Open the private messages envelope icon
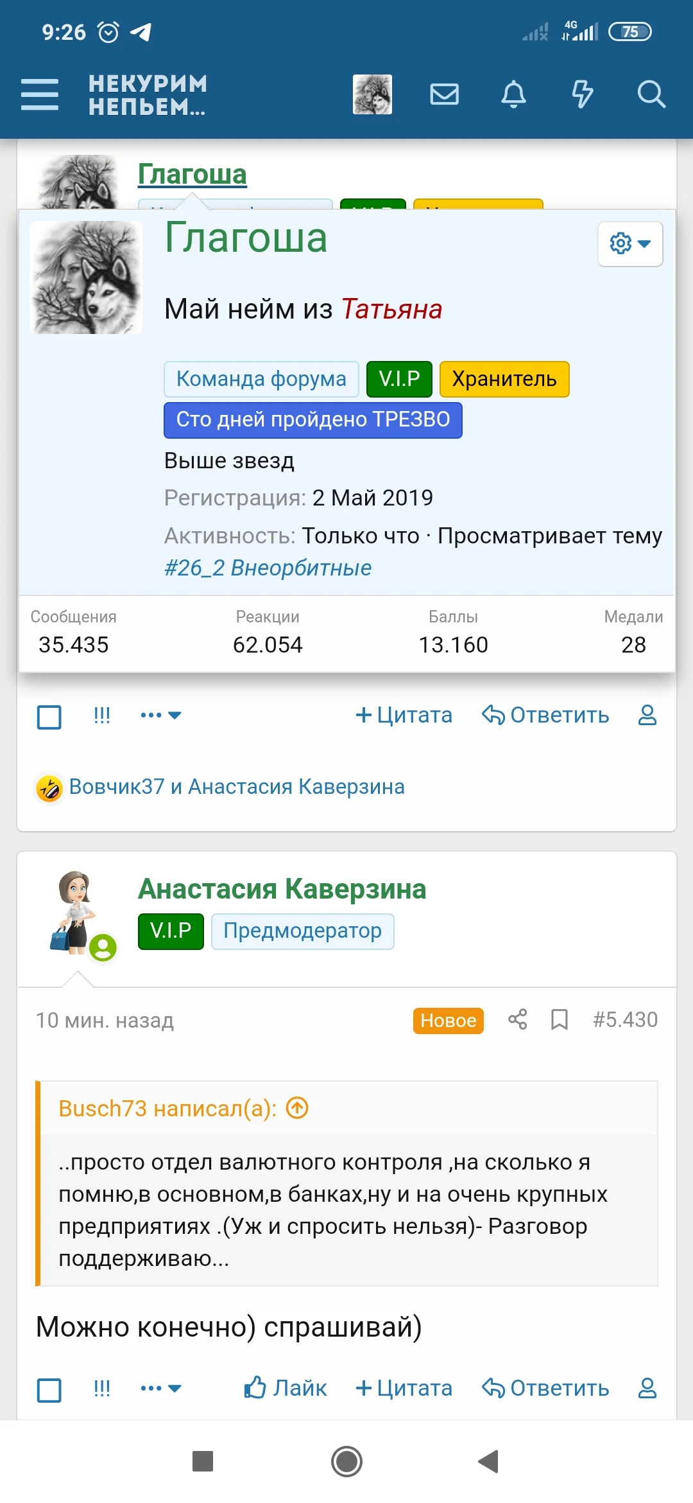The image size is (693, 1503). tap(444, 94)
